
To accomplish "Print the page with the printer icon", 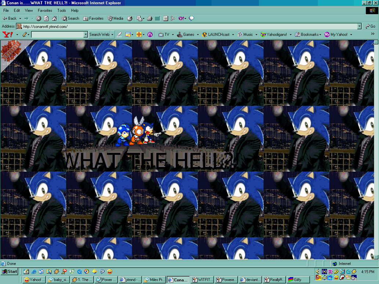I will click(x=149, y=18).
